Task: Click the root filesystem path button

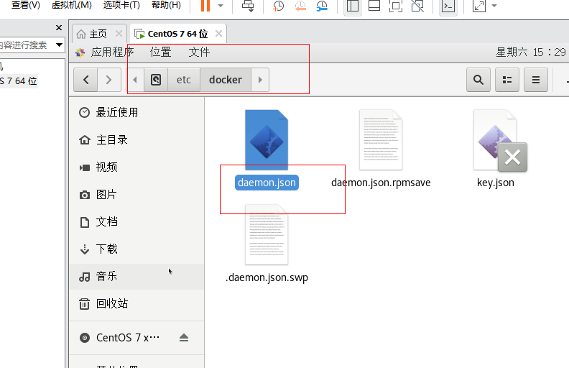Action: click(156, 80)
